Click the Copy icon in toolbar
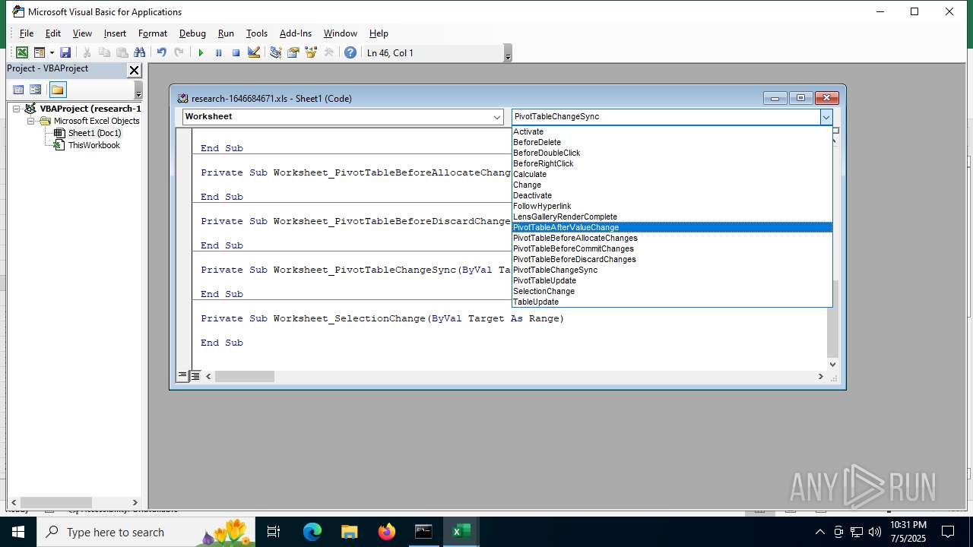This screenshot has height=547, width=973. [104, 52]
